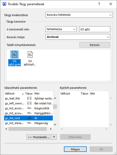
Task: Click the 'Ár' name cell
Action: 36,118
